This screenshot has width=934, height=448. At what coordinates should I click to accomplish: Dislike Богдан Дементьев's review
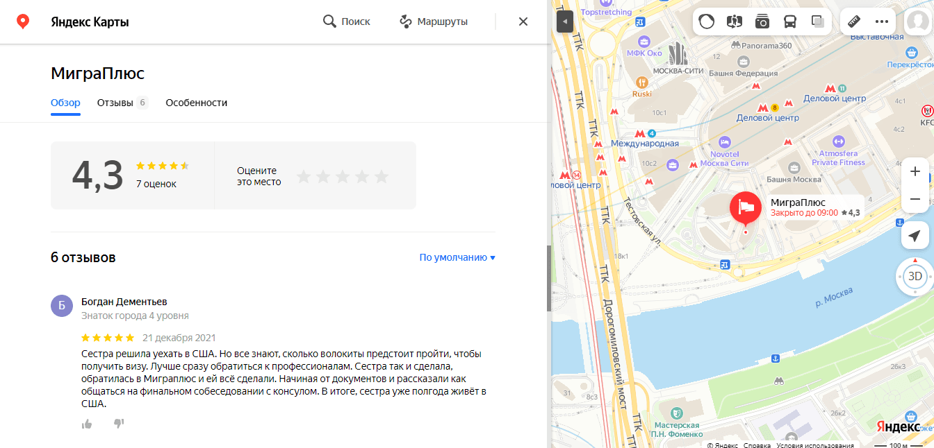pos(119,424)
